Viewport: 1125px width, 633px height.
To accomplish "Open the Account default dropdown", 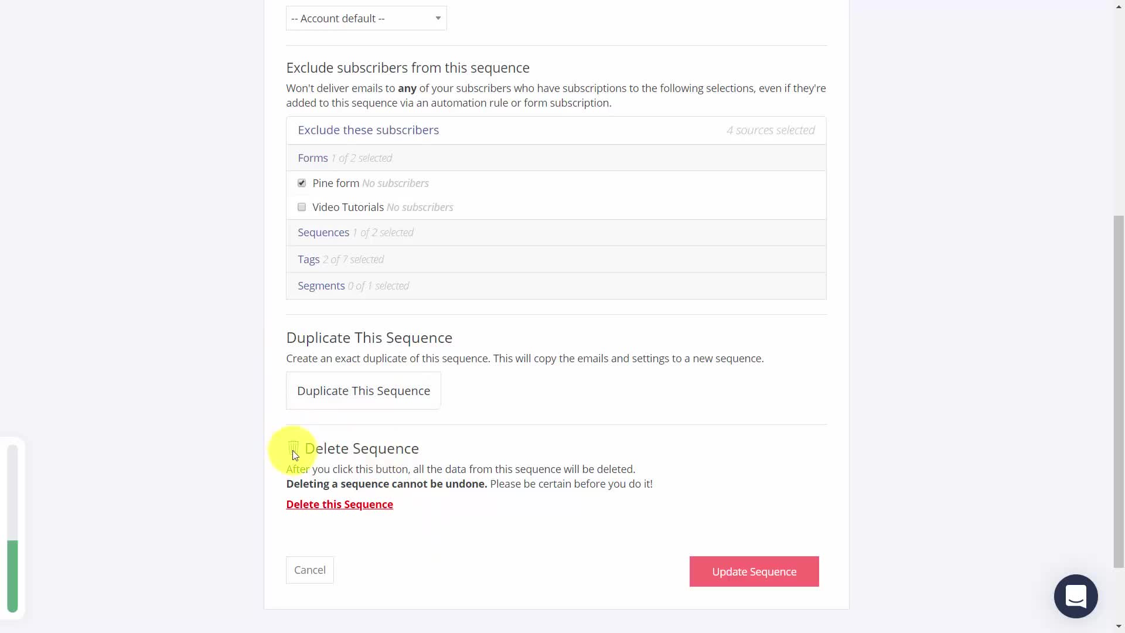I will (366, 19).
